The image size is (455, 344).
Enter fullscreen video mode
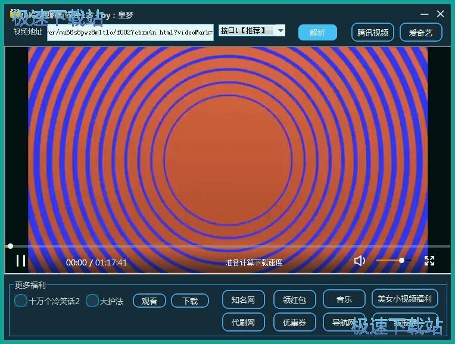point(429,261)
